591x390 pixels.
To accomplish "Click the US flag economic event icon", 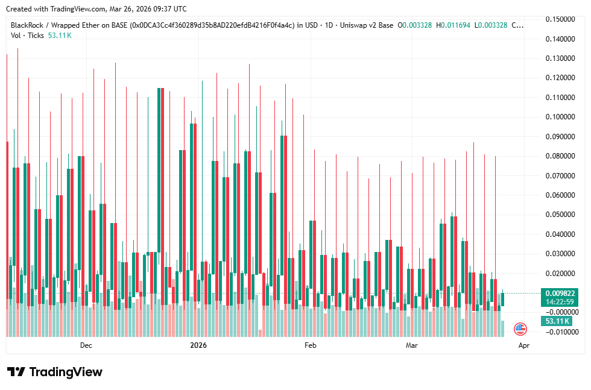I will (520, 329).
